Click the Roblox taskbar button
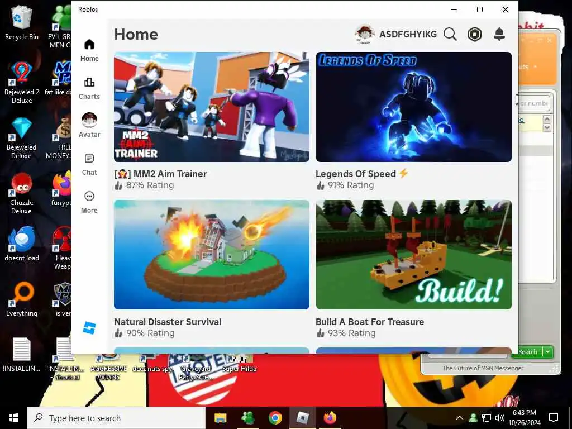 pos(302,418)
